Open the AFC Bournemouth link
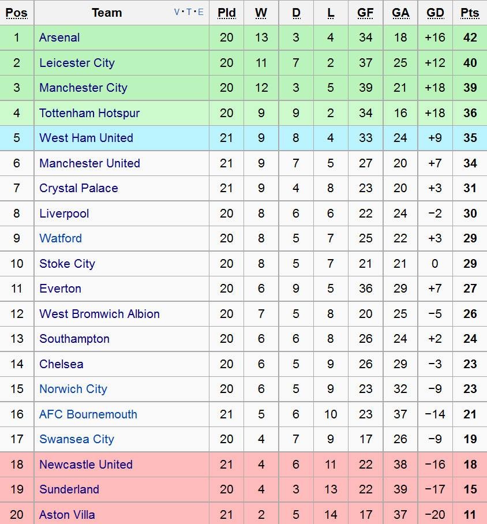 click(88, 414)
